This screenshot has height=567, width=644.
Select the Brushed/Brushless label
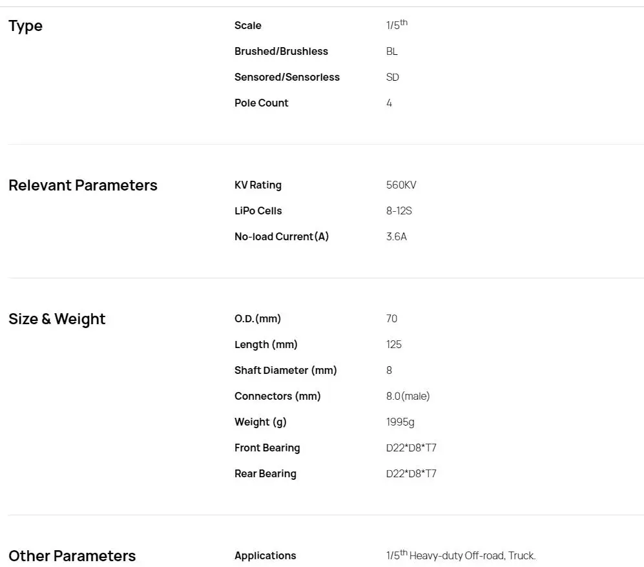pyautogui.click(x=282, y=51)
